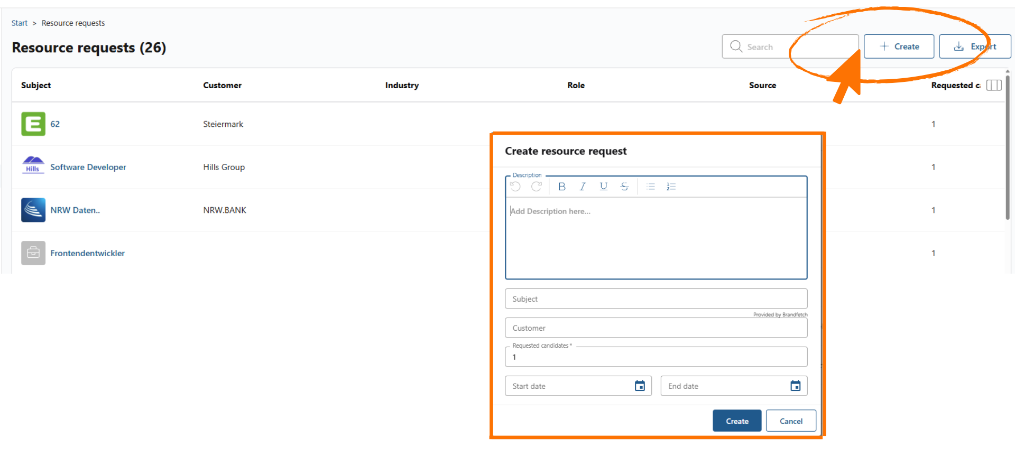Click the Create button above the table
The width and height of the screenshot is (1015, 457).
pyautogui.click(x=899, y=46)
